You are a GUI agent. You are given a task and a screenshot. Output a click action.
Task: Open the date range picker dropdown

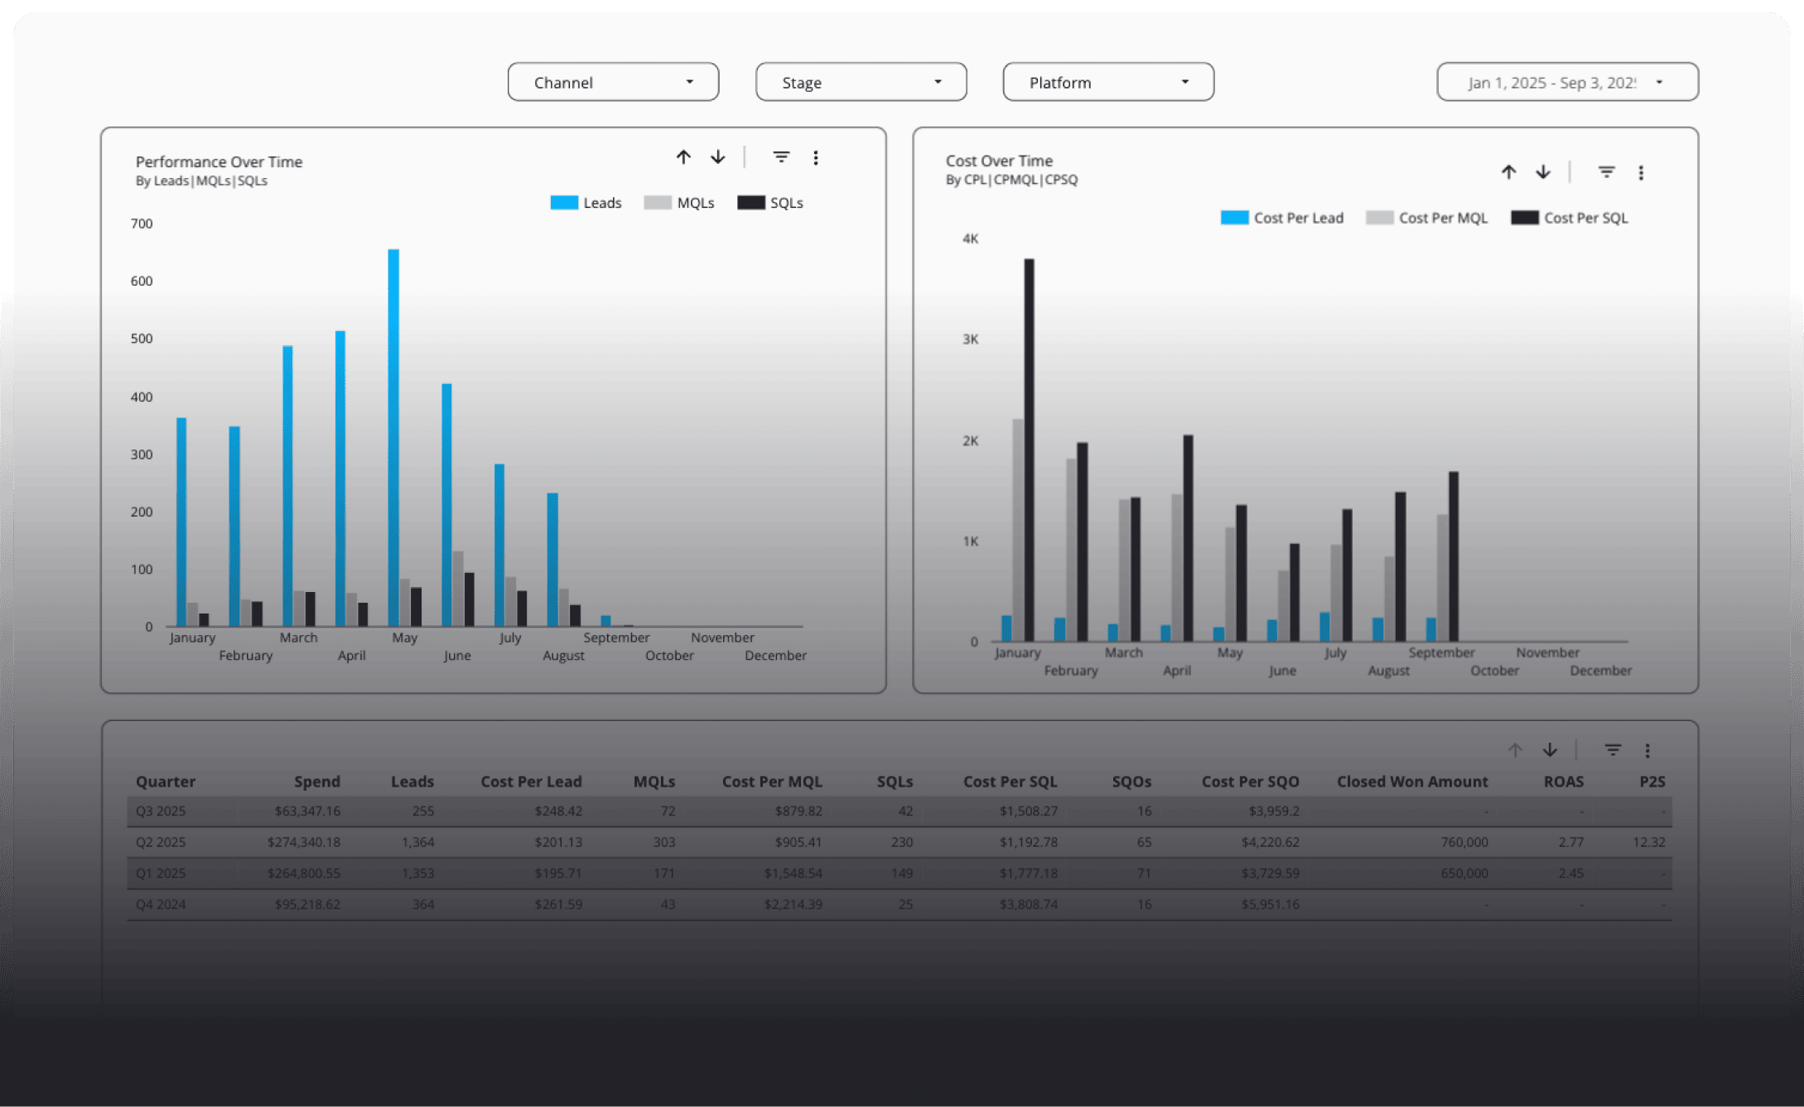click(1567, 82)
